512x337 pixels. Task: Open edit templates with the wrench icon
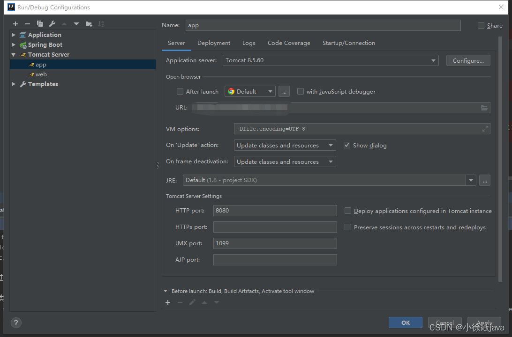[x=52, y=23]
